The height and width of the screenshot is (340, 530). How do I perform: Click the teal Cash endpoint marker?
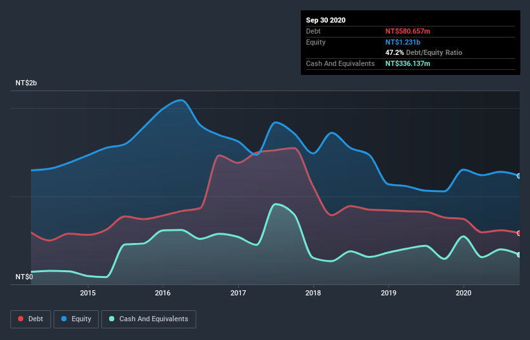click(x=519, y=255)
